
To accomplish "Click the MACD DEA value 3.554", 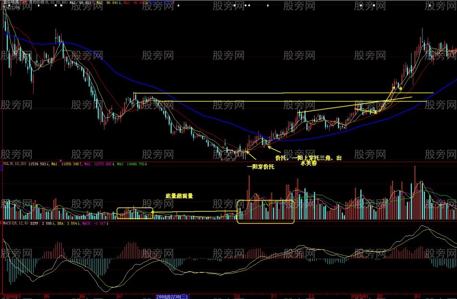I will [73, 224].
